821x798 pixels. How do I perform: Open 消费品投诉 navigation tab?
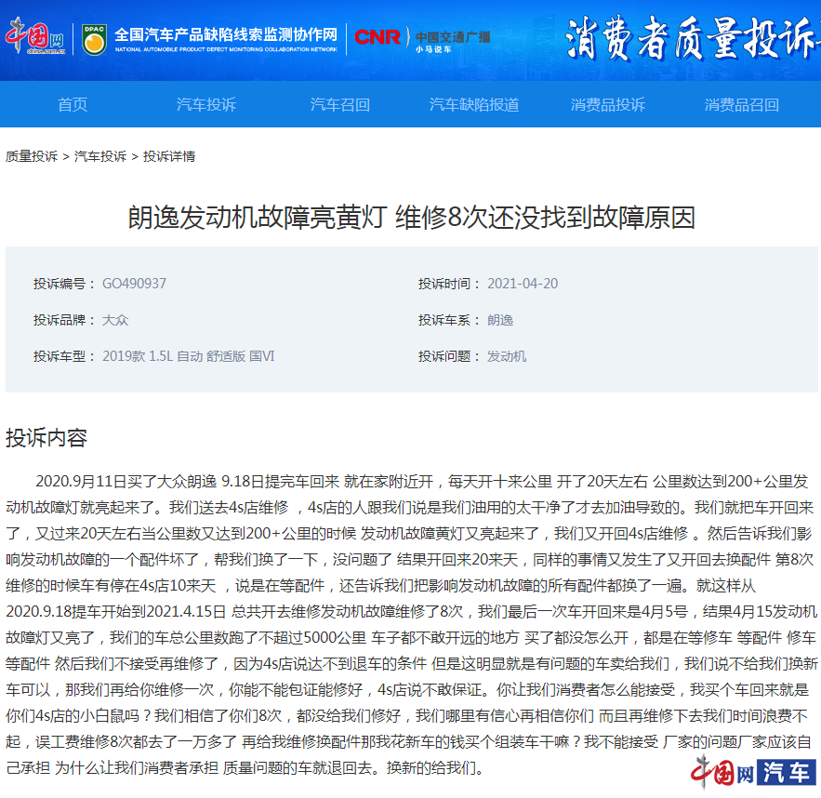pyautogui.click(x=607, y=105)
